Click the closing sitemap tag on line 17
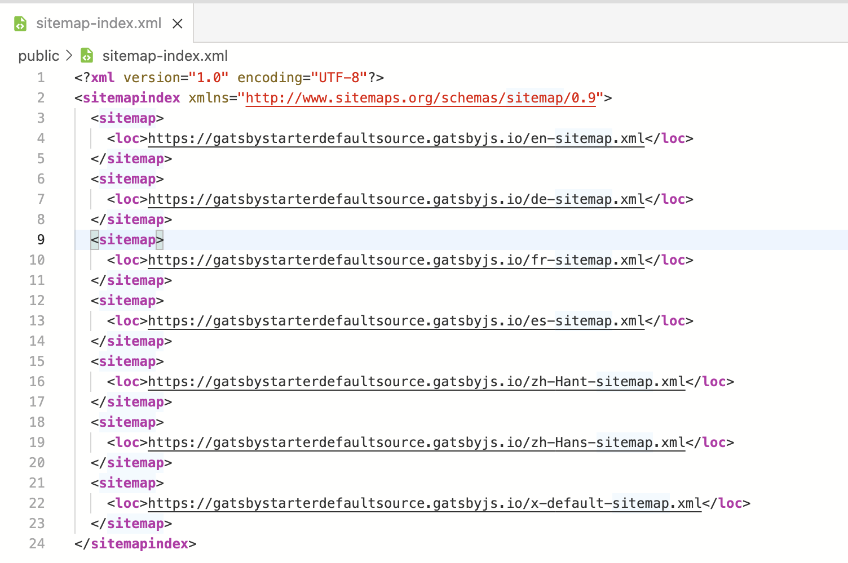Image resolution: width=848 pixels, height=563 pixels. tap(131, 402)
